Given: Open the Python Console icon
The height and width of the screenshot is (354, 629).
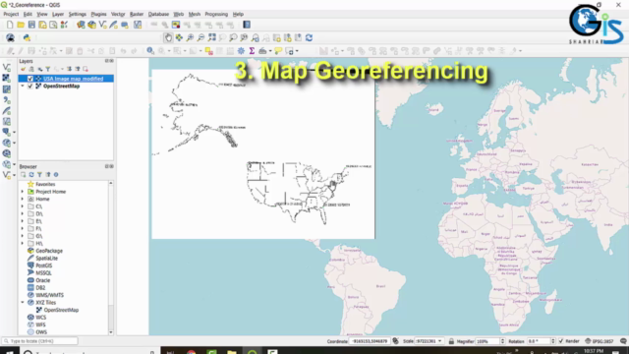Looking at the screenshot, I should pyautogui.click(x=27, y=37).
